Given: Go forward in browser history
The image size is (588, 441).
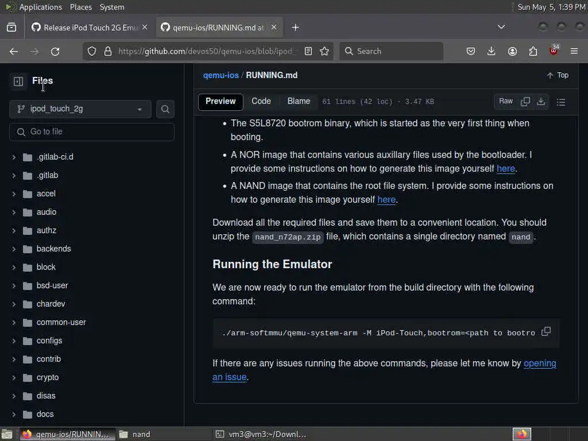Looking at the screenshot, I should click(x=34, y=51).
